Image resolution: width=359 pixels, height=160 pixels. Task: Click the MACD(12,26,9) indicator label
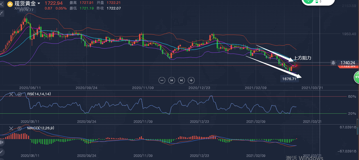pyautogui.click(x=41, y=128)
